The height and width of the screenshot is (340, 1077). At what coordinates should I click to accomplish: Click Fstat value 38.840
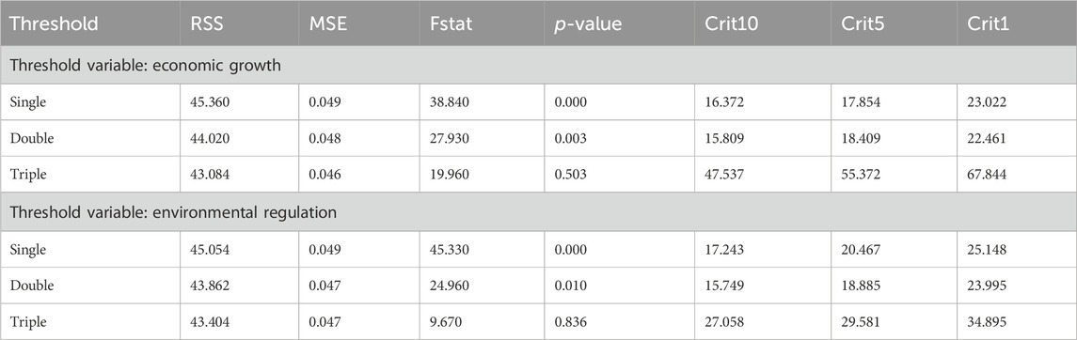coord(450,102)
